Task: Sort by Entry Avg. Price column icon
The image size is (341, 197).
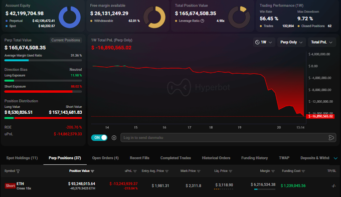Action: [x=167, y=171]
